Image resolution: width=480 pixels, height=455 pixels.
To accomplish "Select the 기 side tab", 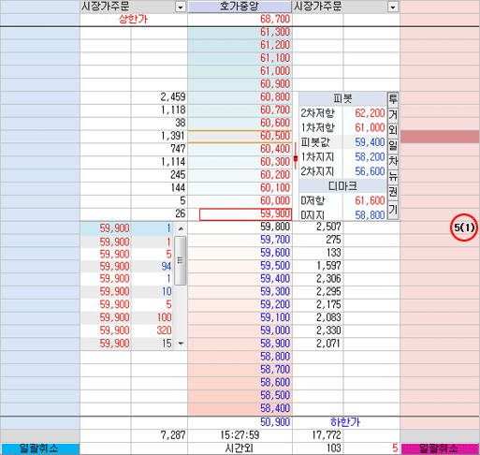I will (393, 209).
